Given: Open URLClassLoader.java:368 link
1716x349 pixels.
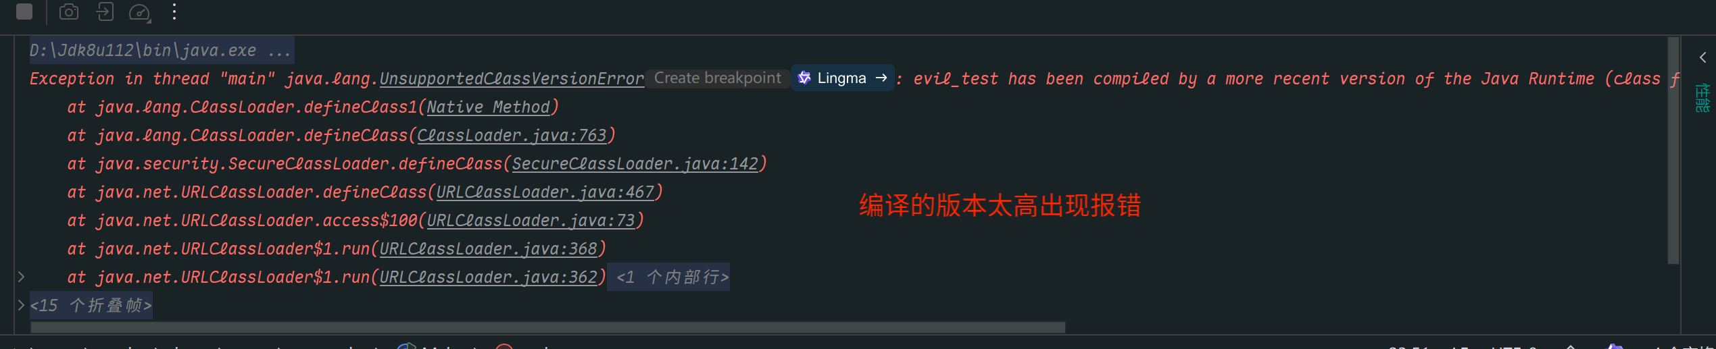Looking at the screenshot, I should 488,249.
